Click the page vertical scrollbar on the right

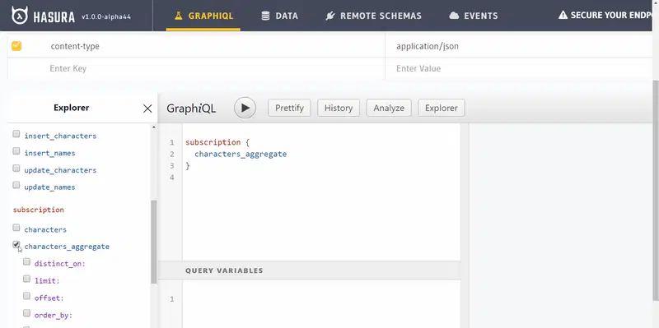655,190
